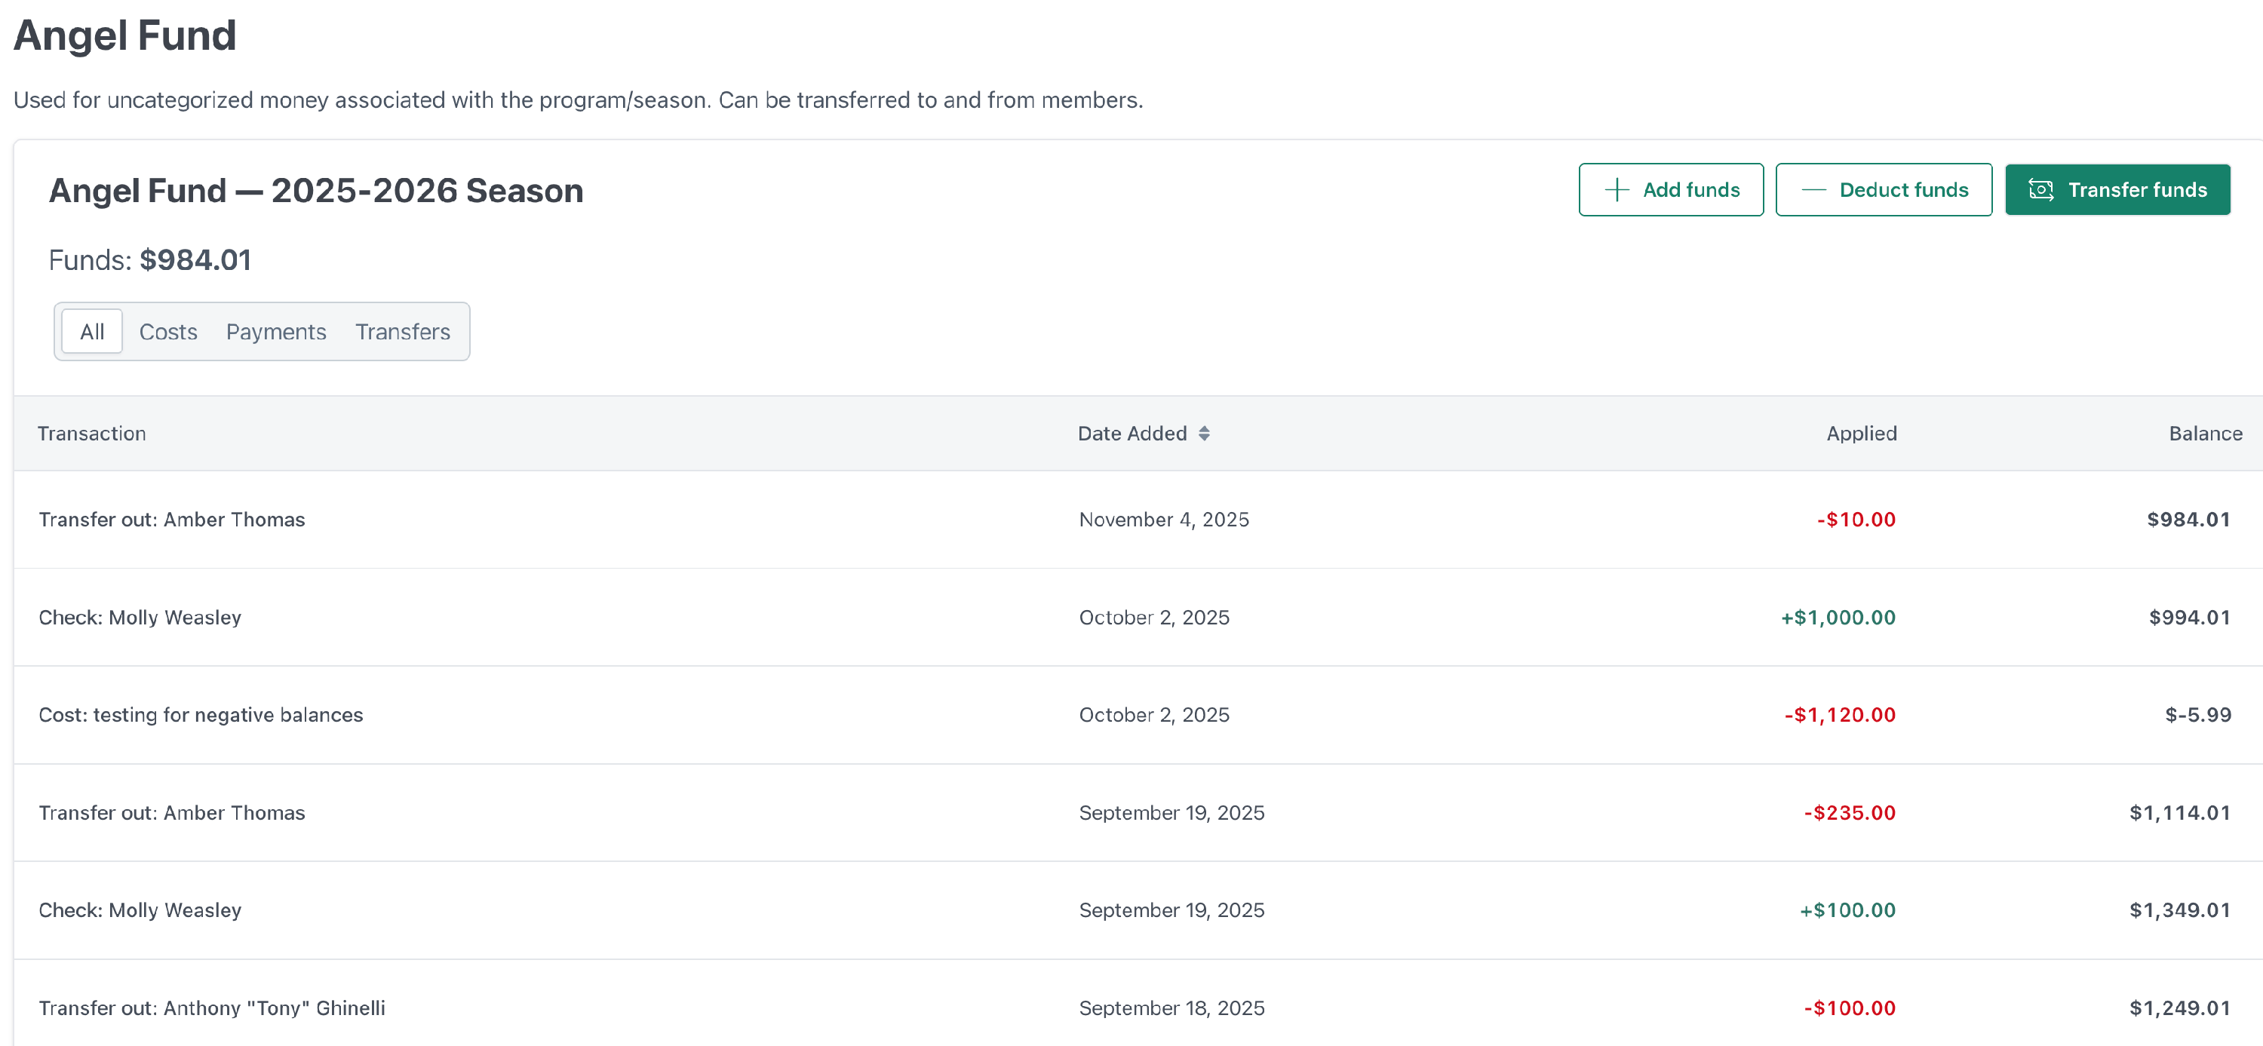Open the testing for negative balances cost

tap(201, 715)
